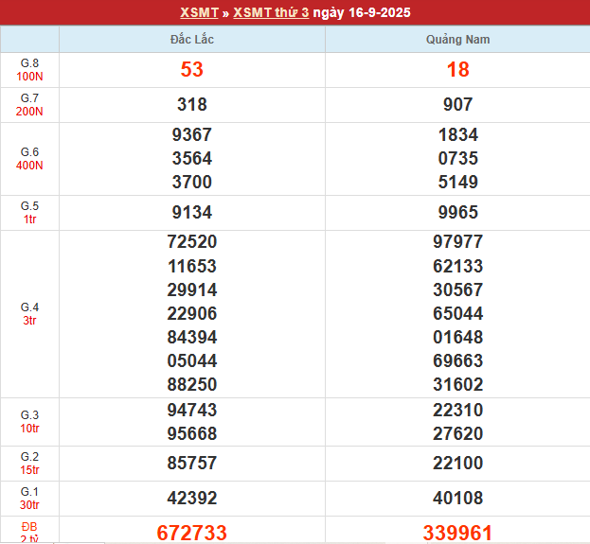Select the Đắc Lắc column header
This screenshot has height=544, width=590.
coord(192,40)
